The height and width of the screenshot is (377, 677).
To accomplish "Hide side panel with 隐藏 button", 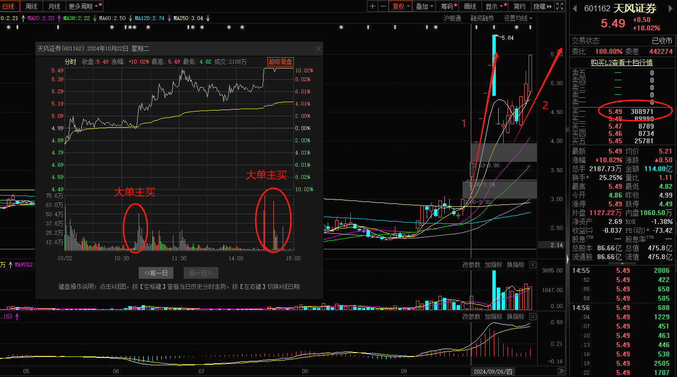I will coord(542,6).
